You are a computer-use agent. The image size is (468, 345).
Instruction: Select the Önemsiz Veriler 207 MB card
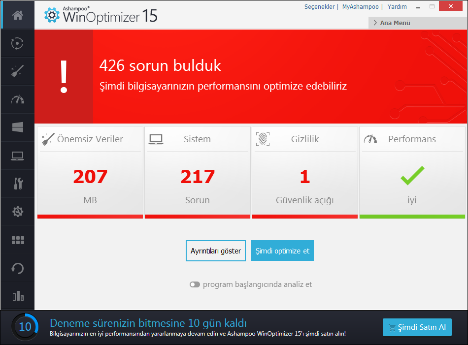click(90, 172)
